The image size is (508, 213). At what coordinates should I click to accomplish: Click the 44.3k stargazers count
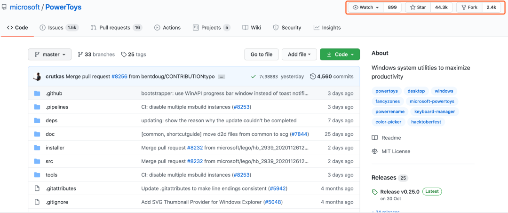[x=441, y=8]
